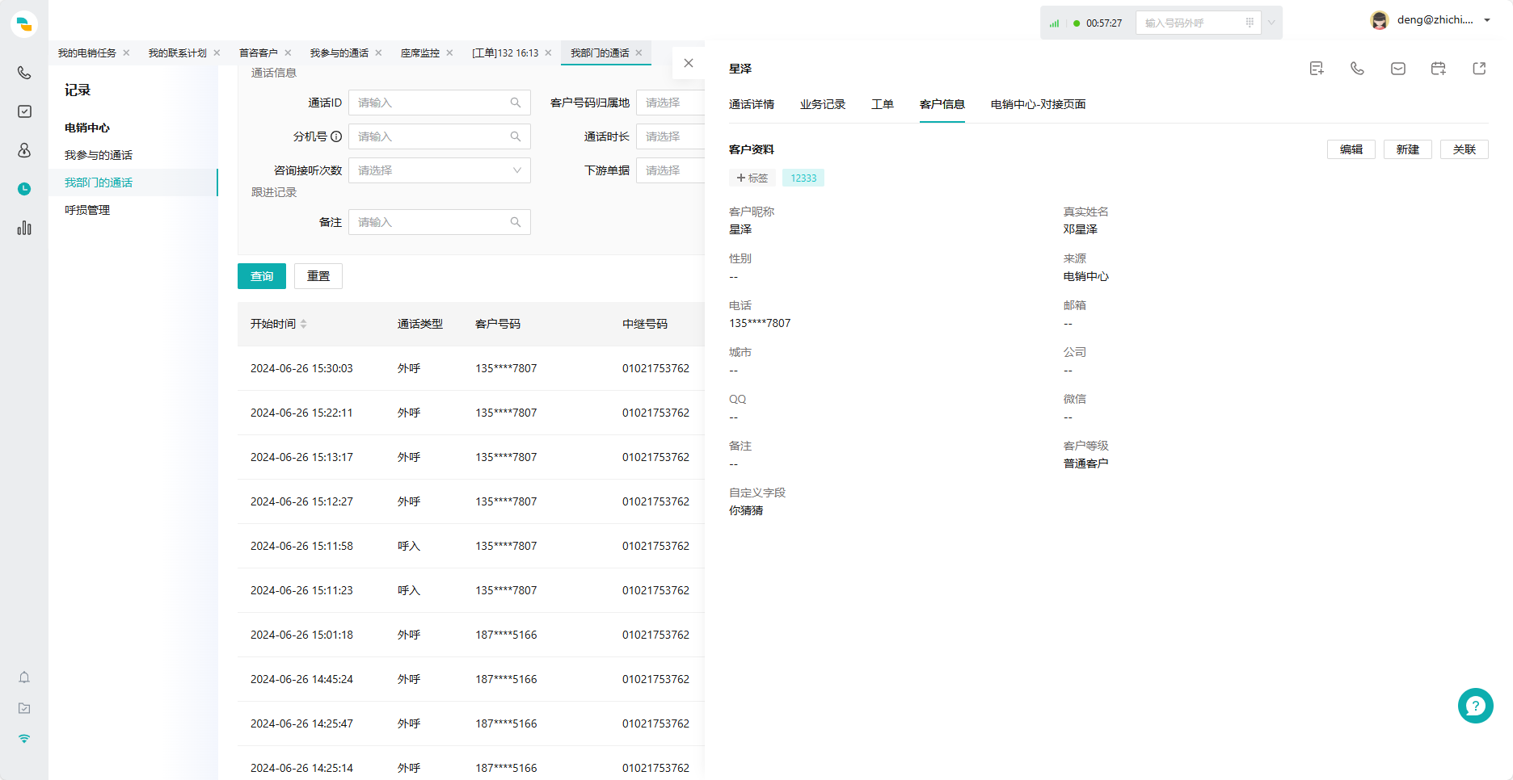Image resolution: width=1513 pixels, height=780 pixels.
Task: Click the call phone icon in customer panel
Action: point(1357,69)
